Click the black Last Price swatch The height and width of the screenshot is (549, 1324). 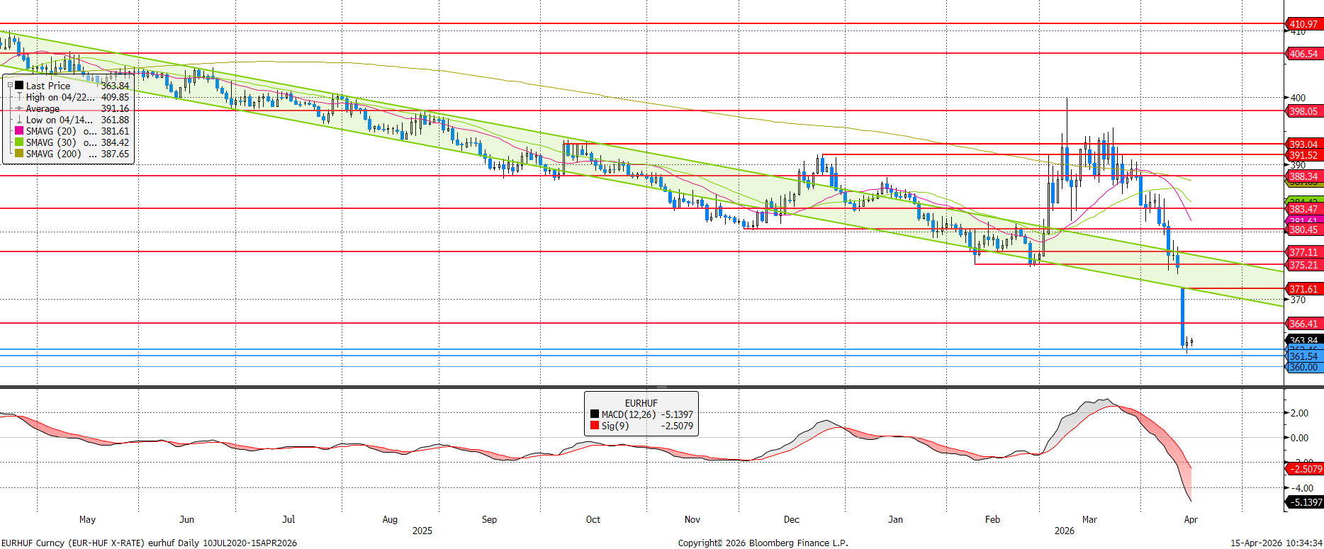[19, 85]
